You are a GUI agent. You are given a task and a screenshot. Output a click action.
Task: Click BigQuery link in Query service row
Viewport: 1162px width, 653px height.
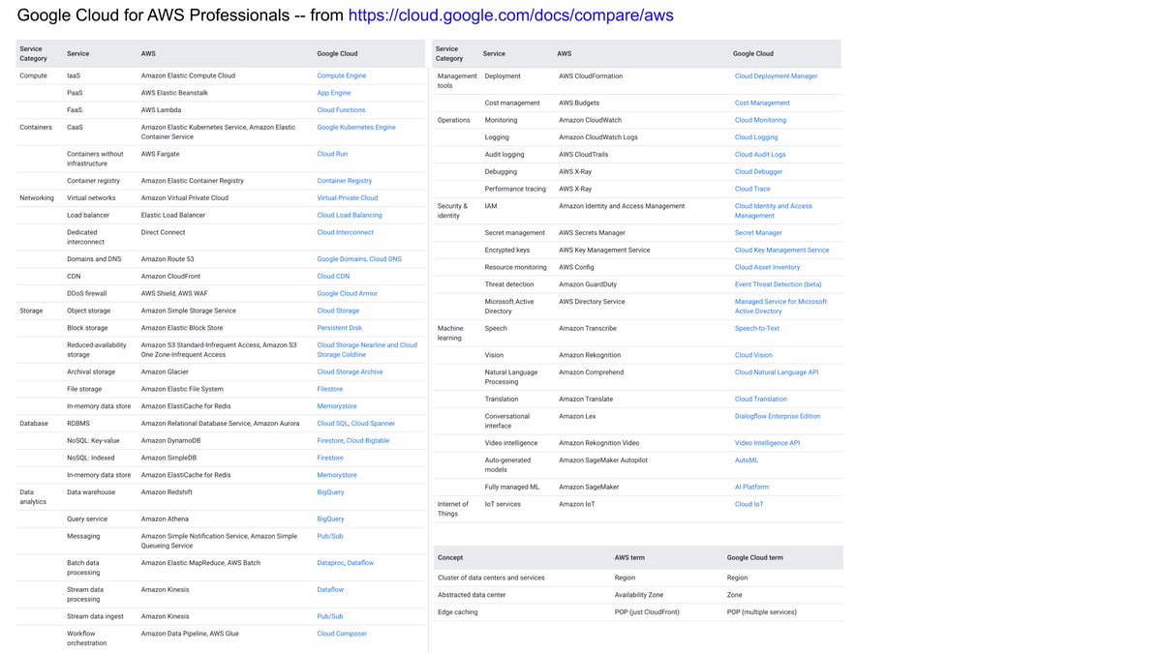(330, 519)
